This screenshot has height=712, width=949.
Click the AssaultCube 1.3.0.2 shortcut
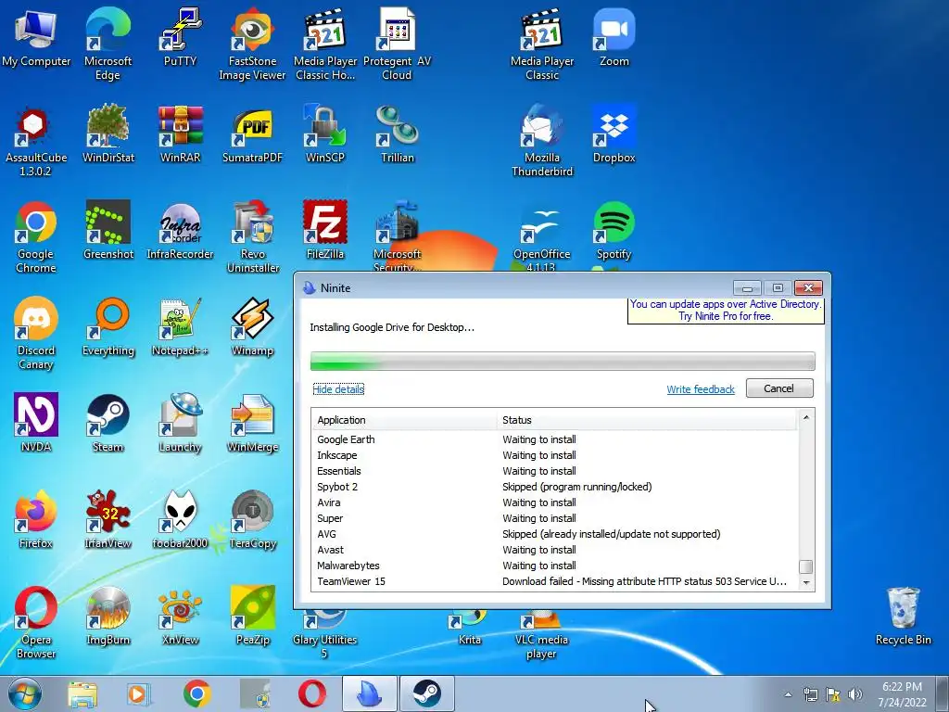tap(36, 141)
